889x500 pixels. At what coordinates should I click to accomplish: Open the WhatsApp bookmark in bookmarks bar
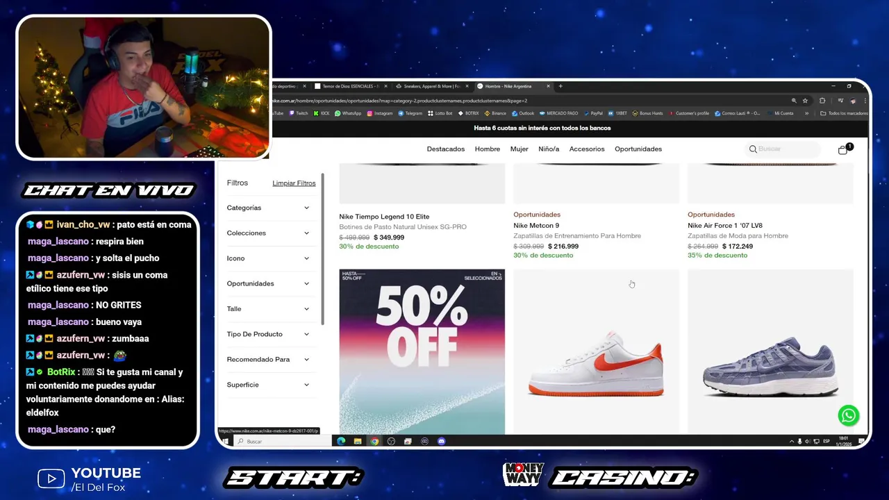pyautogui.click(x=348, y=113)
